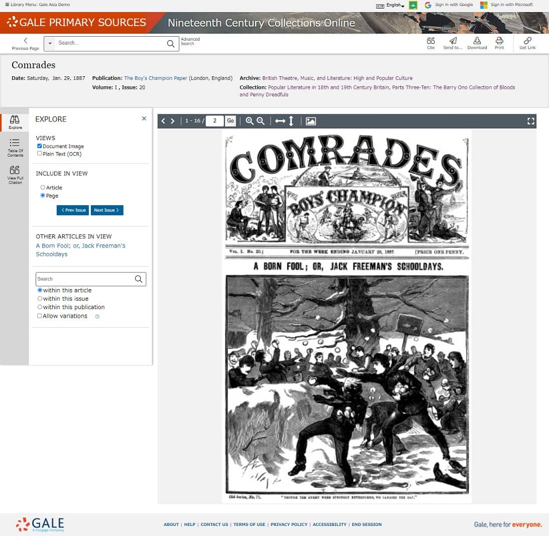The image size is (549, 536).
Task: Get a link to this document
Action: pos(527,43)
